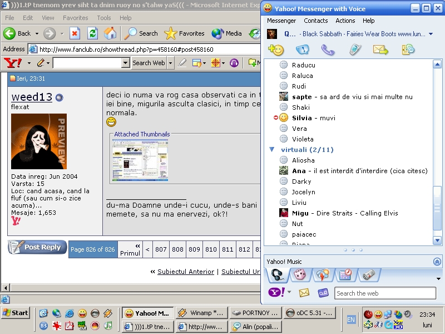Collapse the Yahoo! Music panel
This screenshot has height=334, width=445.
pyautogui.click(x=437, y=262)
